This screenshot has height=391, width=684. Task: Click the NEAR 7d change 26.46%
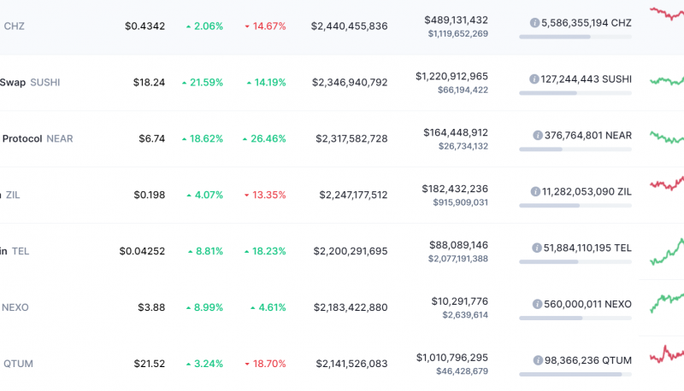coord(264,138)
